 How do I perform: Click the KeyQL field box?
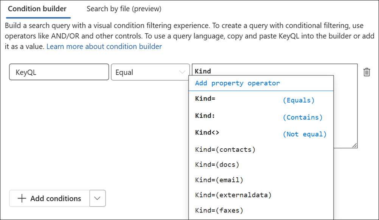coord(59,72)
